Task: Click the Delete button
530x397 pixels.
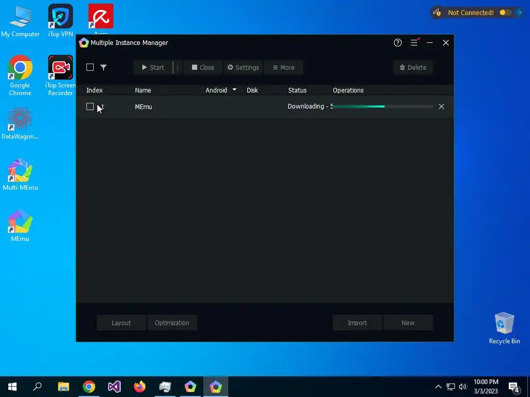Action: [413, 68]
